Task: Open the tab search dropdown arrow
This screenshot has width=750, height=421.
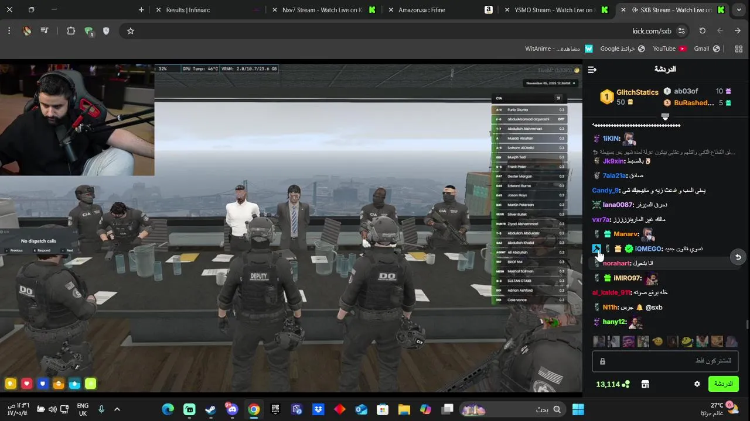Action: [x=738, y=10]
